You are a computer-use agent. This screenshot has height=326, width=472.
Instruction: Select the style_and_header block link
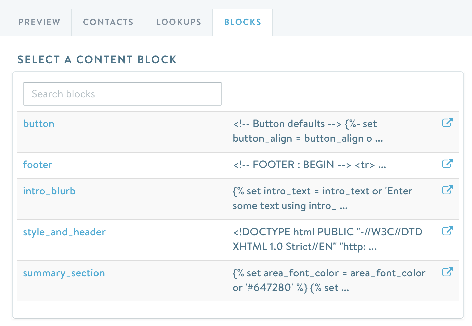pyautogui.click(x=64, y=232)
